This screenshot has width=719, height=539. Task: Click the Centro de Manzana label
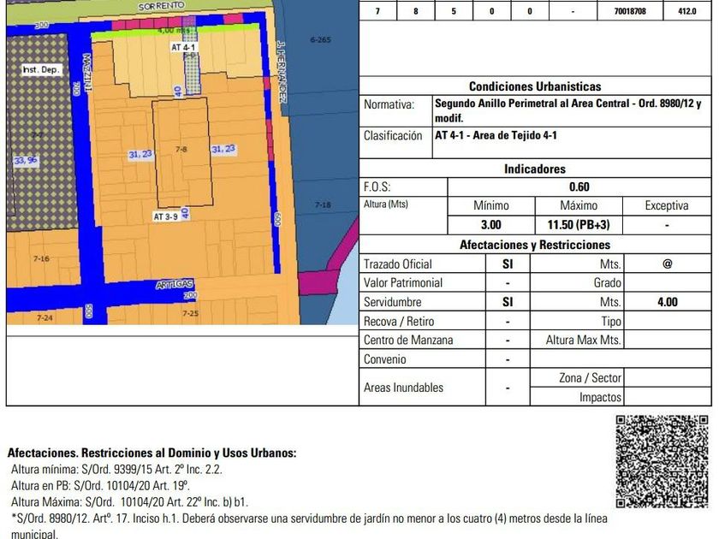coord(408,341)
